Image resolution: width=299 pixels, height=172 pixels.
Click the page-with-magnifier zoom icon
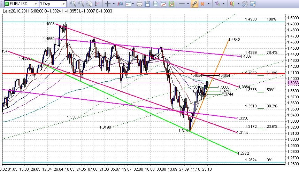(x=89, y=3)
